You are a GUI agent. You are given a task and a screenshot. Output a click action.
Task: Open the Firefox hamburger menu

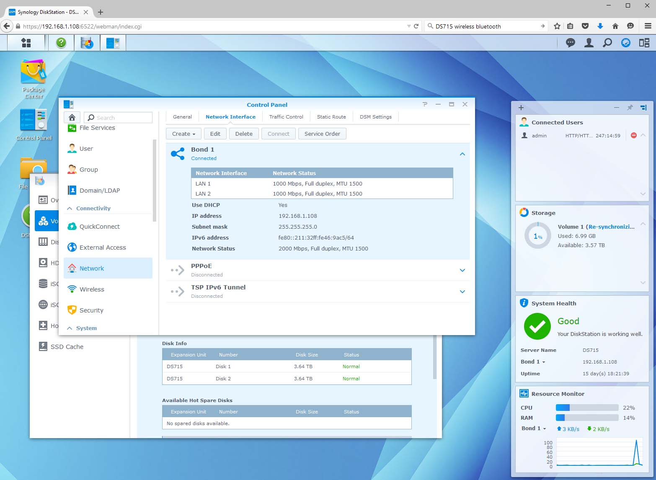click(648, 26)
